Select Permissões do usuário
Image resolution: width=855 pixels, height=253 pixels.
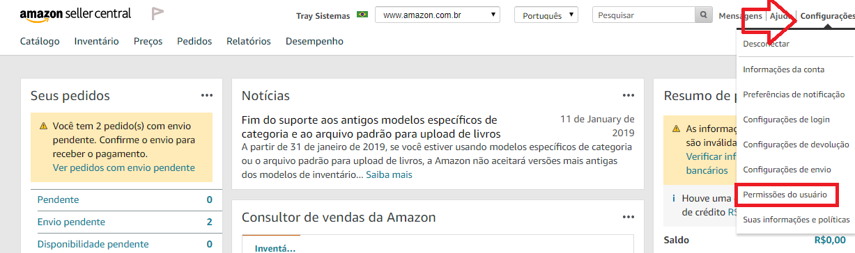click(x=785, y=195)
